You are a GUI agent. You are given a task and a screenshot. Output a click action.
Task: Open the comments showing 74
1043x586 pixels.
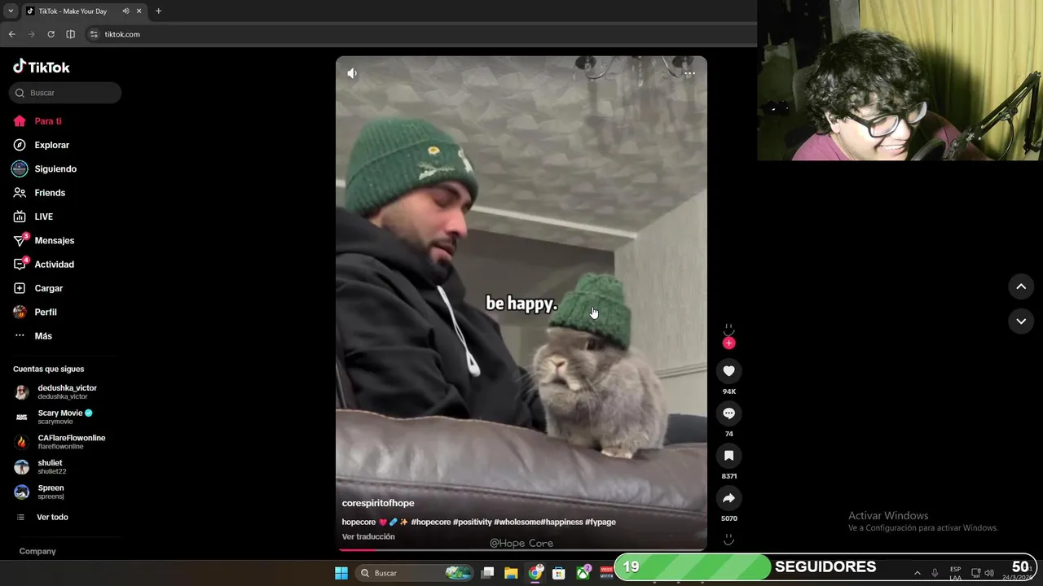728,413
